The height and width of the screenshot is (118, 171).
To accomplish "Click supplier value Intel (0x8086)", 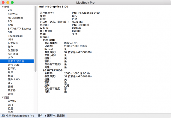I will point(80,25).
